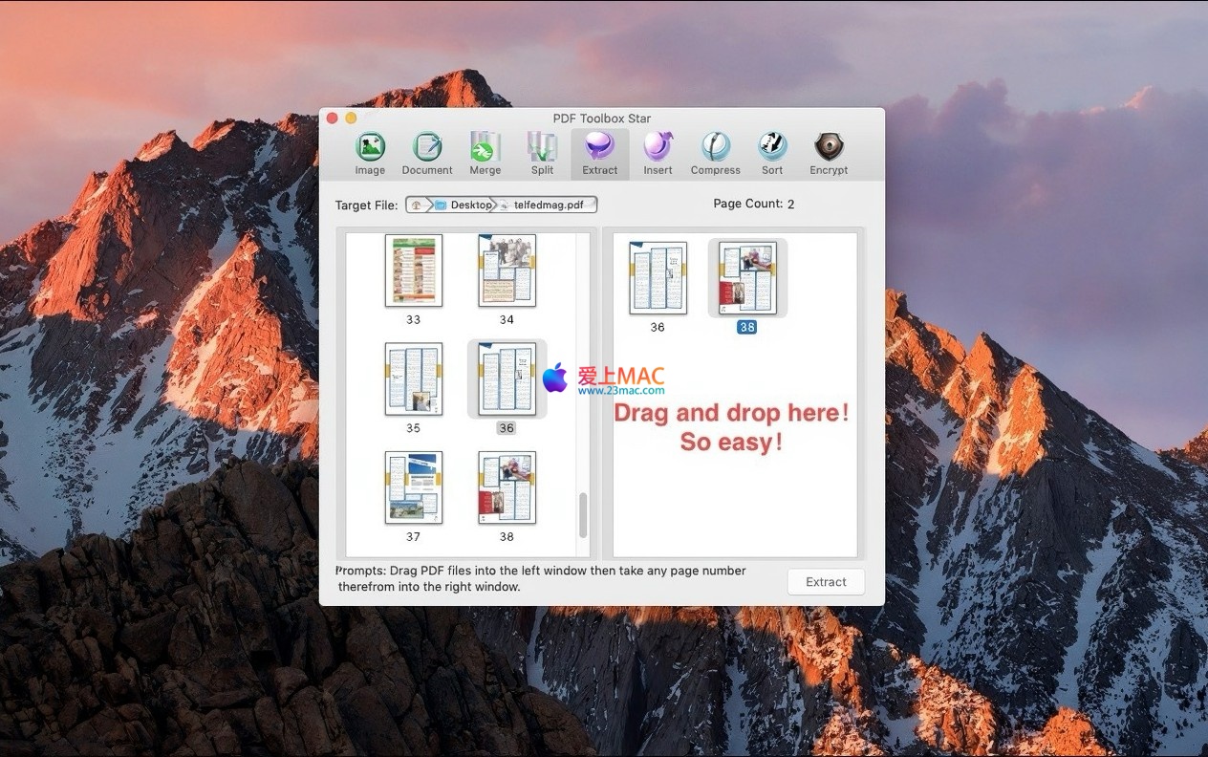This screenshot has width=1208, height=757.
Task: Click the left pane vertical scrollbar
Action: point(583,516)
